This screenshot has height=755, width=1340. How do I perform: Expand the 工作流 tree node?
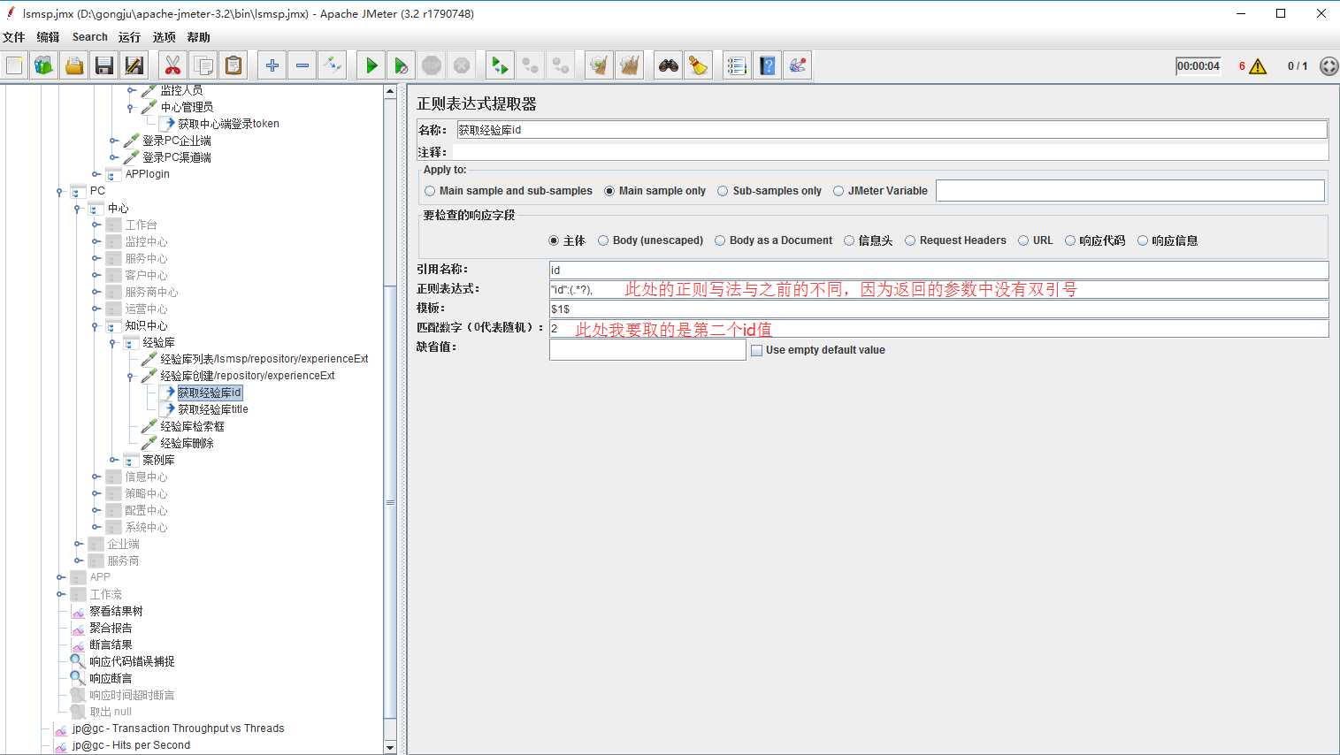click(60, 594)
